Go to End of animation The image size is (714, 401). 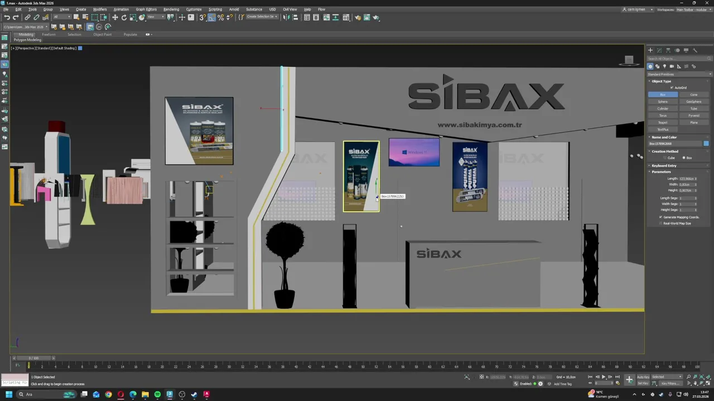[617, 377]
